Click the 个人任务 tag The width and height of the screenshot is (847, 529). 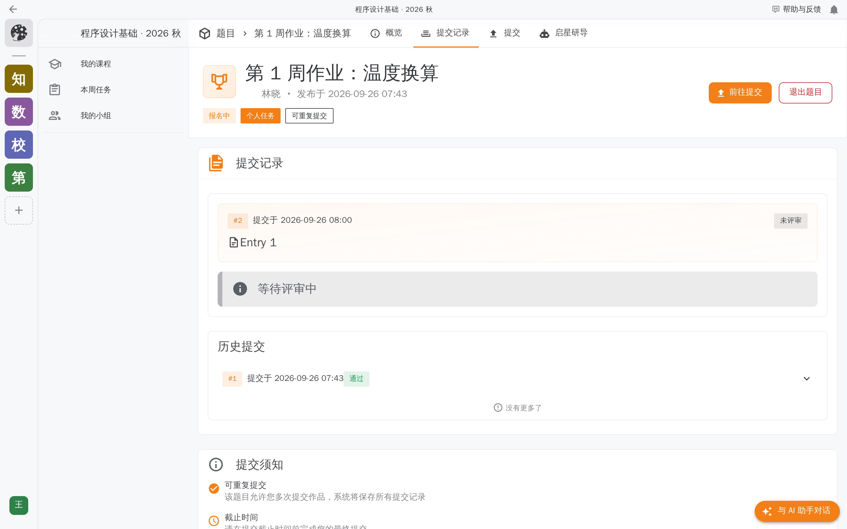pyautogui.click(x=260, y=116)
